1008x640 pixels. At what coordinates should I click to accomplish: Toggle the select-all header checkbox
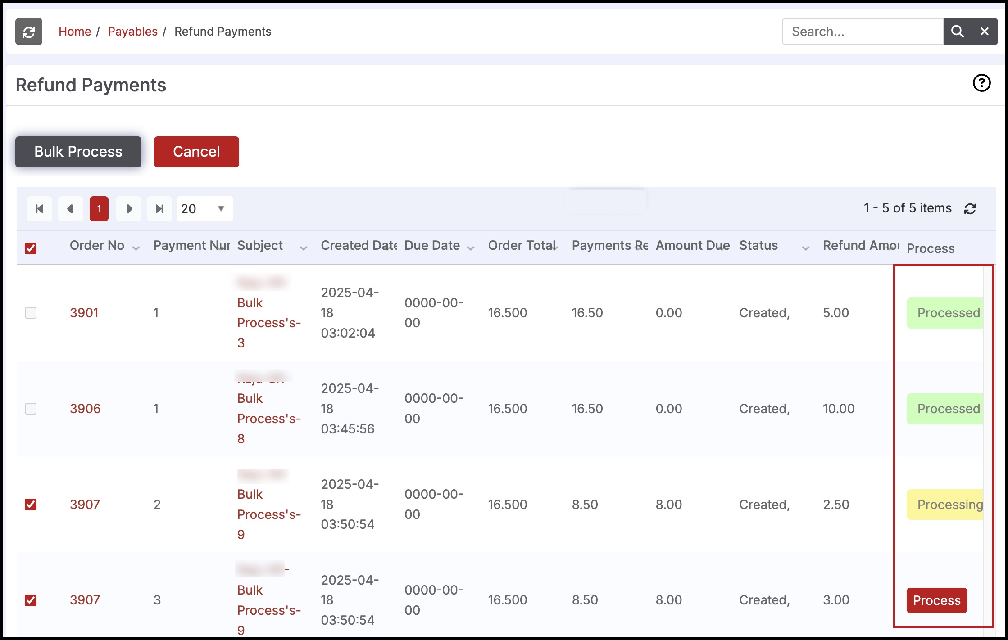click(x=31, y=248)
